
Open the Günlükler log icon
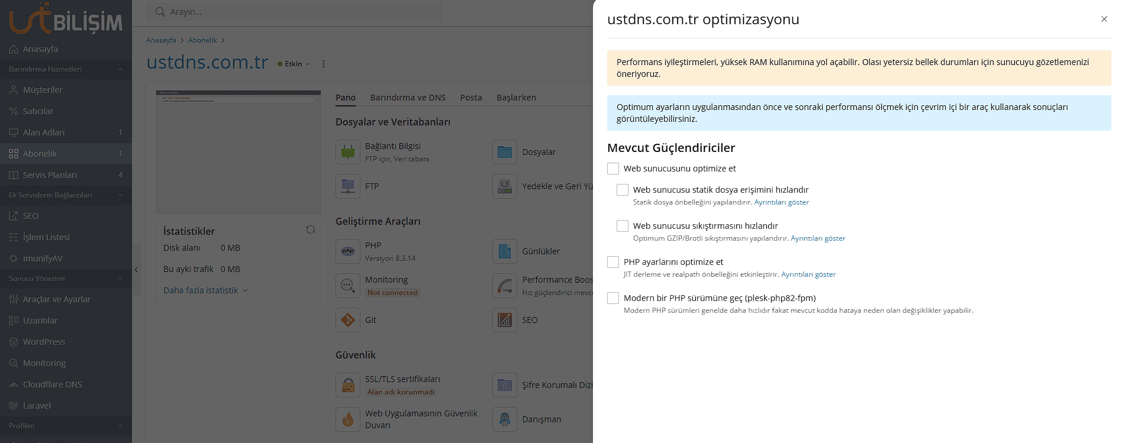coord(505,251)
